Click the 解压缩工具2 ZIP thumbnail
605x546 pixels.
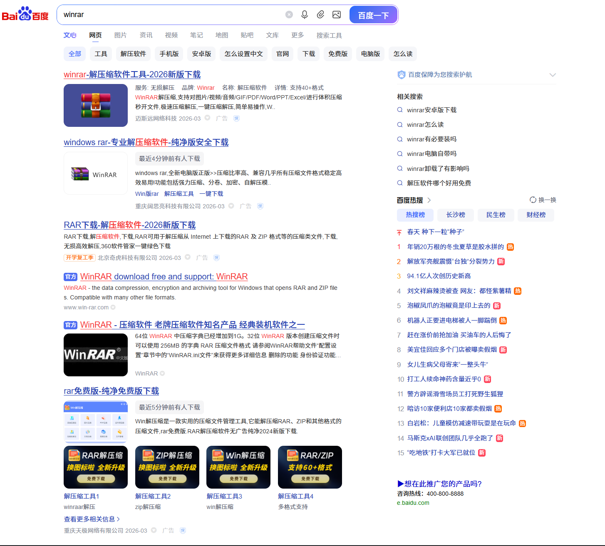point(167,467)
